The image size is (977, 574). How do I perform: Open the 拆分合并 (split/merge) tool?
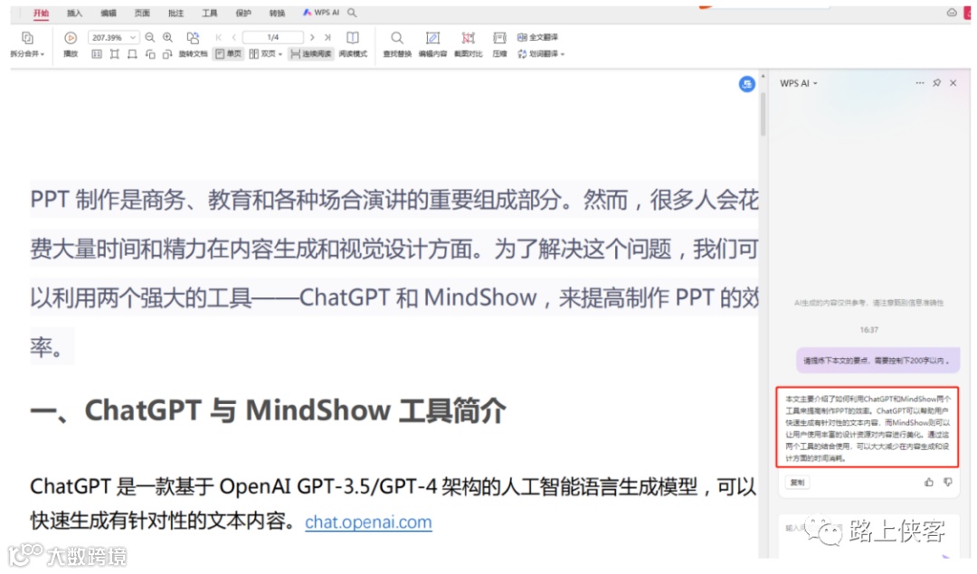27,45
